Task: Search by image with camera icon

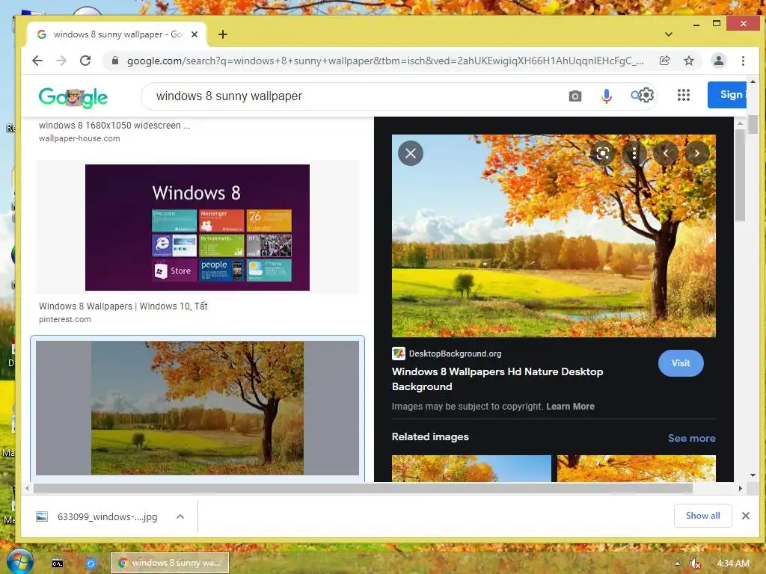Action: 575,96
